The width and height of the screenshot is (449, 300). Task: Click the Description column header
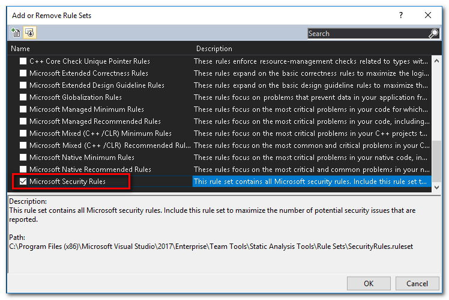[214, 49]
